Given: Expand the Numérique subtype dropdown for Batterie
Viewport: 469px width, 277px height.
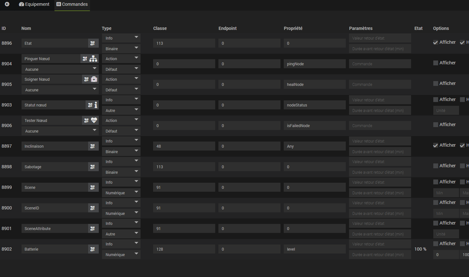Looking at the screenshot, I should click(121, 255).
